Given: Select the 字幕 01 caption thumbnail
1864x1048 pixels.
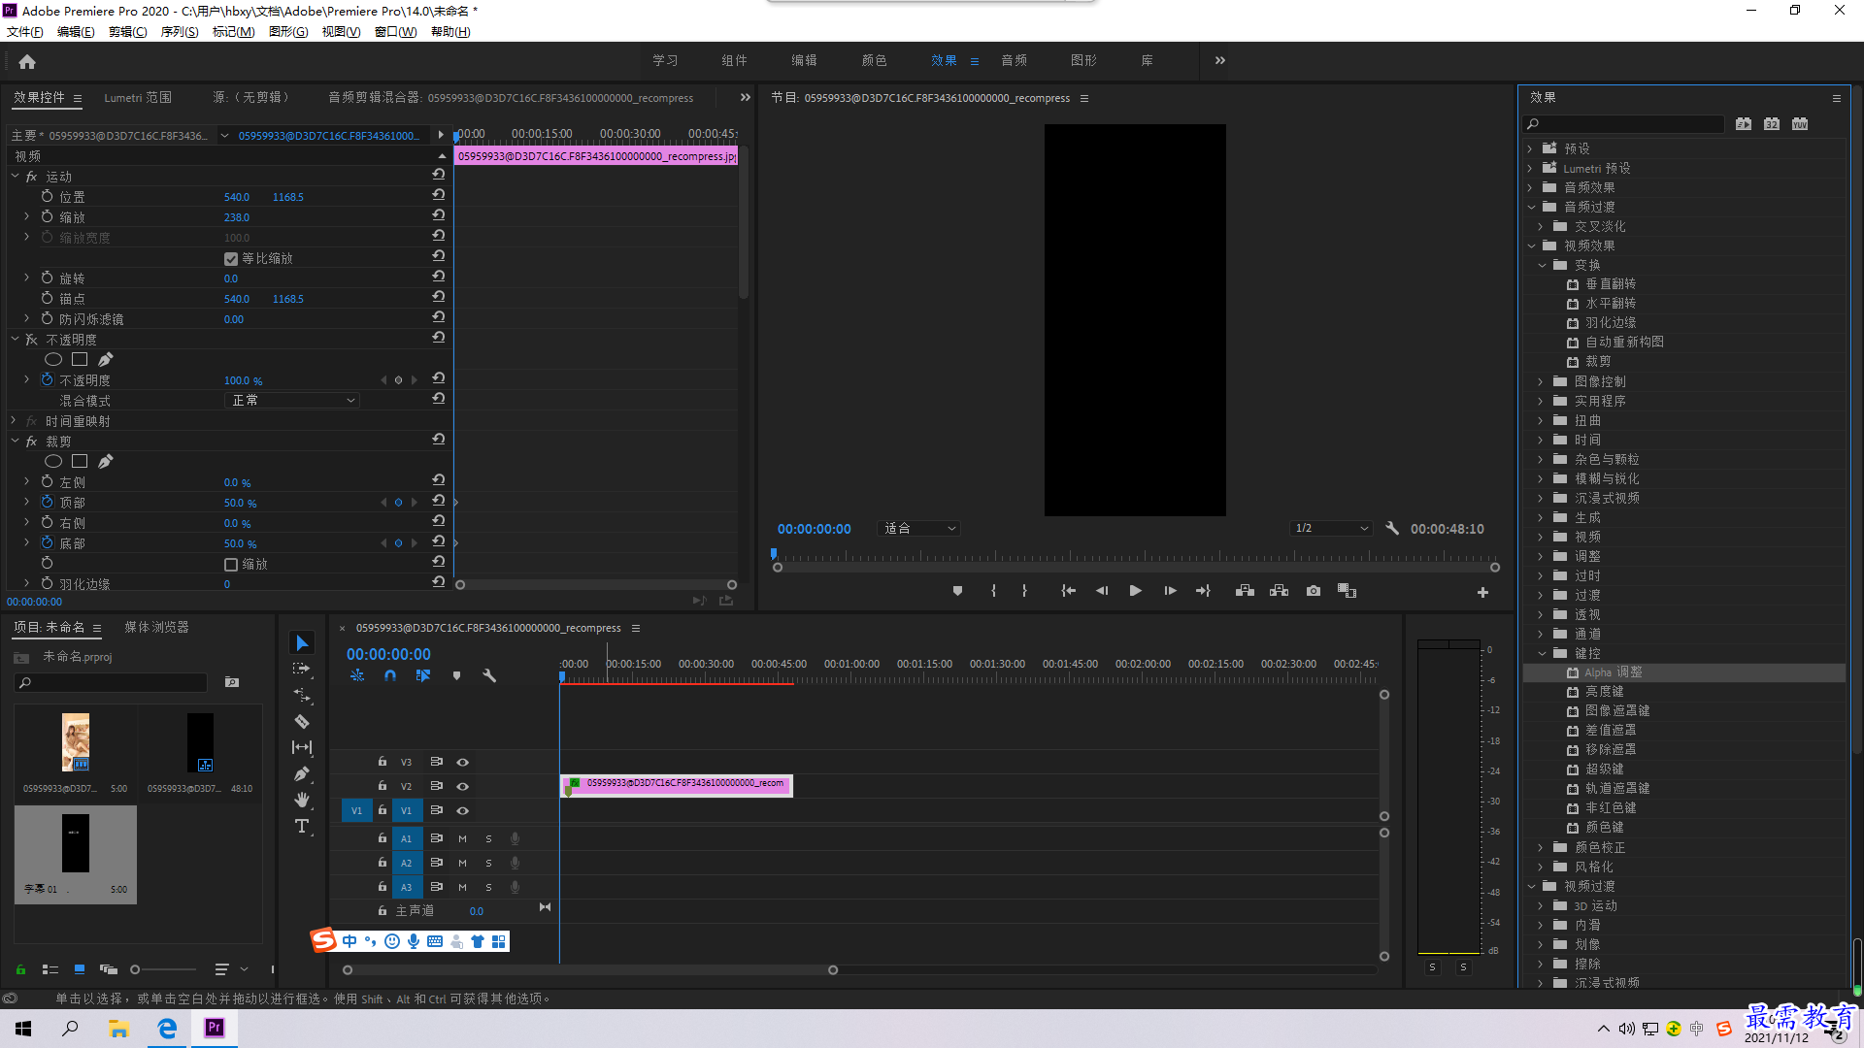Looking at the screenshot, I should [x=76, y=855].
